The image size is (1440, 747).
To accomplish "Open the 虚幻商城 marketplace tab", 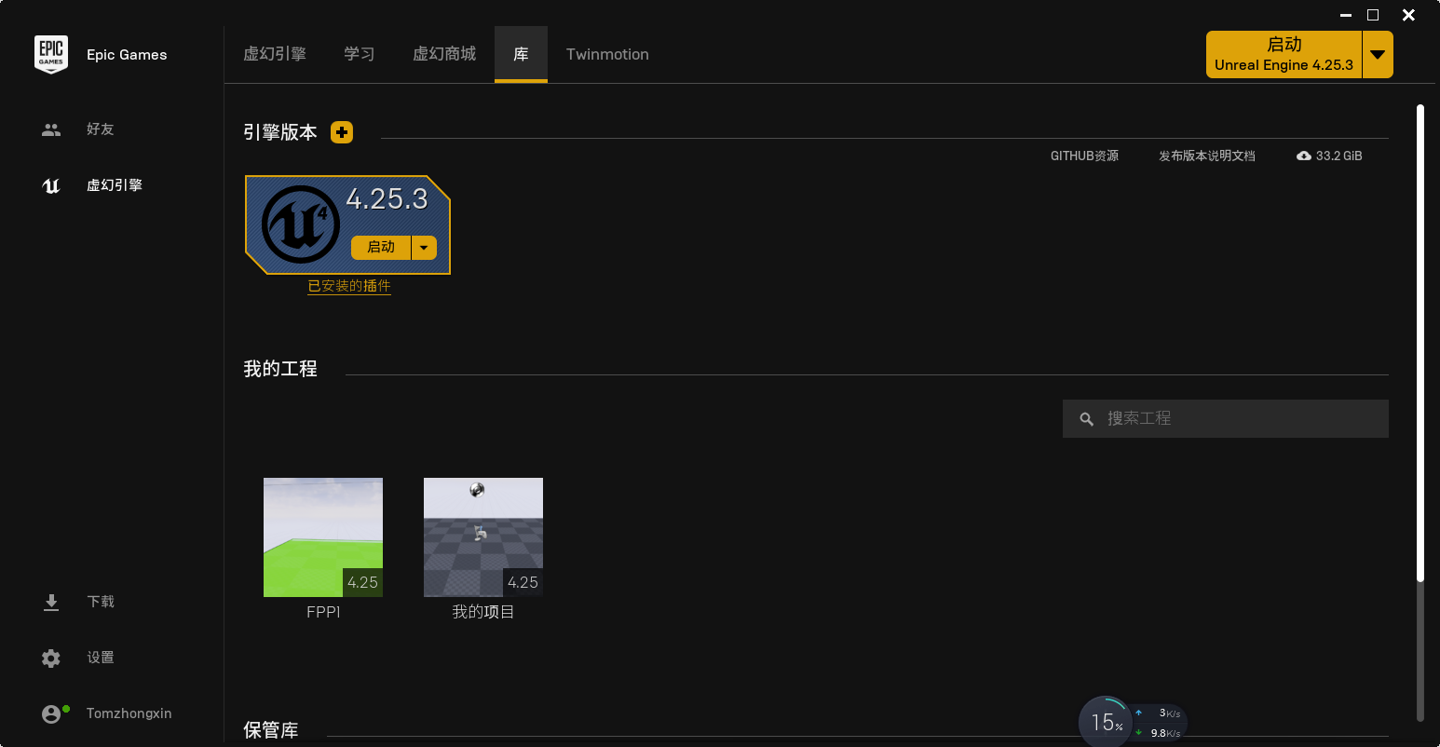I will [444, 54].
